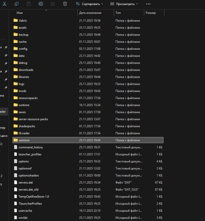
Task: Select the logs folder icon
Action: 16,84
